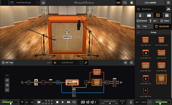
Task: Select the upper orange cabinet in chain
Action: point(97,72)
